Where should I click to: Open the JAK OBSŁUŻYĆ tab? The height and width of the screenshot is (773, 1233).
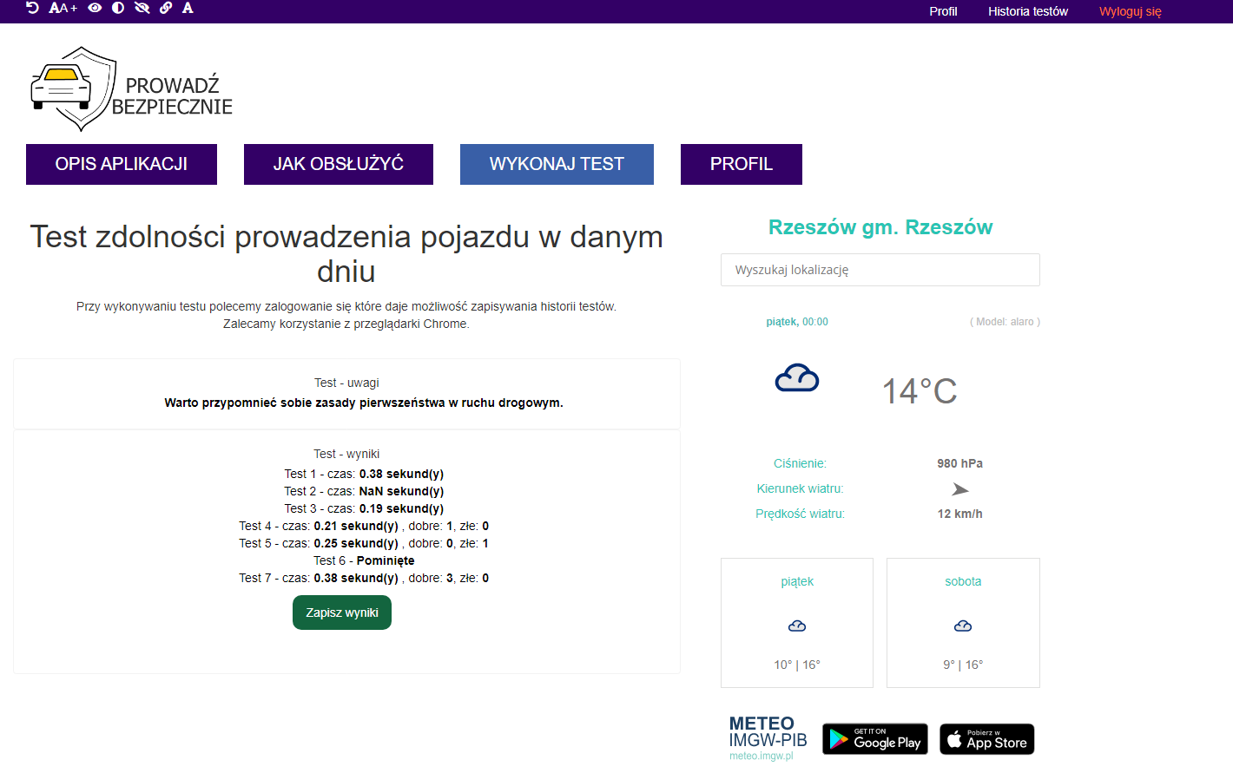339,164
